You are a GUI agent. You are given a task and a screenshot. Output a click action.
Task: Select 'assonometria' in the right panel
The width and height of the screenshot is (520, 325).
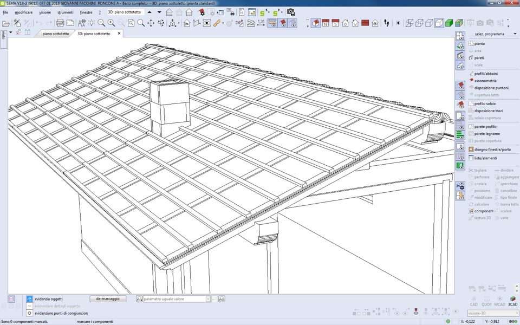pyautogui.click(x=485, y=81)
